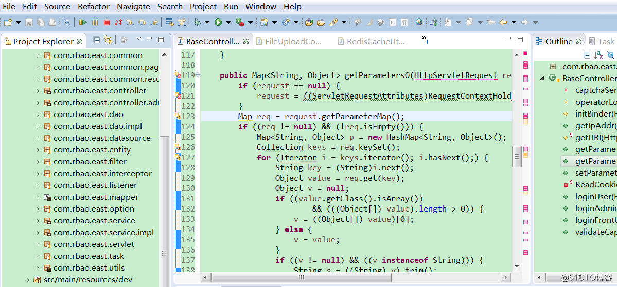Screen dimensions: 617x287
Task: Click the Step Return icon
Action: pos(154,23)
